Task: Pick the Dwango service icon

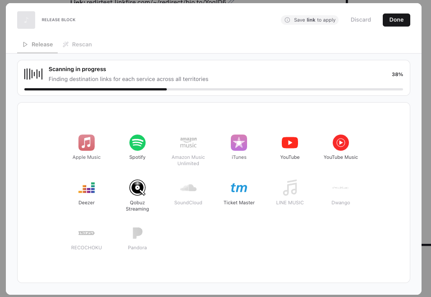Action: tap(340, 188)
